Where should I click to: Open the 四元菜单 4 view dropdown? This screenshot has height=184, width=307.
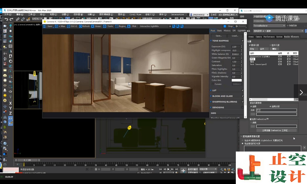pyautogui.click(x=278, y=31)
